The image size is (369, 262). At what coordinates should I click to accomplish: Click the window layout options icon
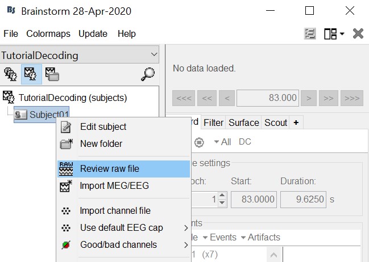[334, 33]
